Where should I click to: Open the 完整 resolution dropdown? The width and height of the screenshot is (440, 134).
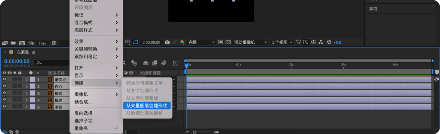click(201, 42)
